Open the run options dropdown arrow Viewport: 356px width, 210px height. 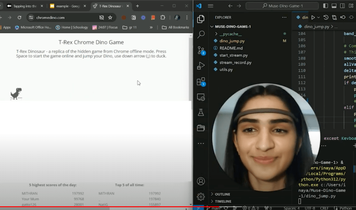click(318, 17)
